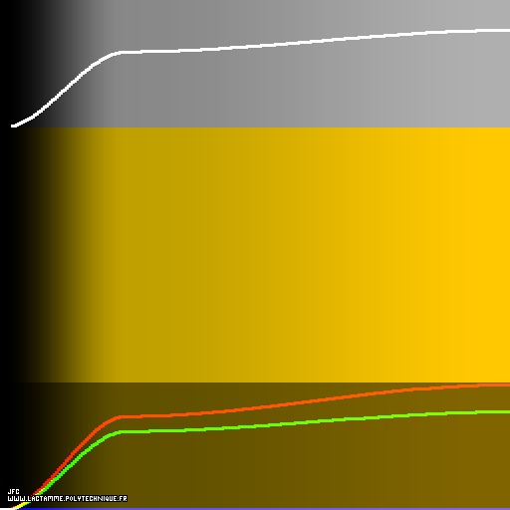Image resolution: width=510 pixels, height=510 pixels.
Task: Click the gray area below the white curve
Action: (x=266, y=90)
